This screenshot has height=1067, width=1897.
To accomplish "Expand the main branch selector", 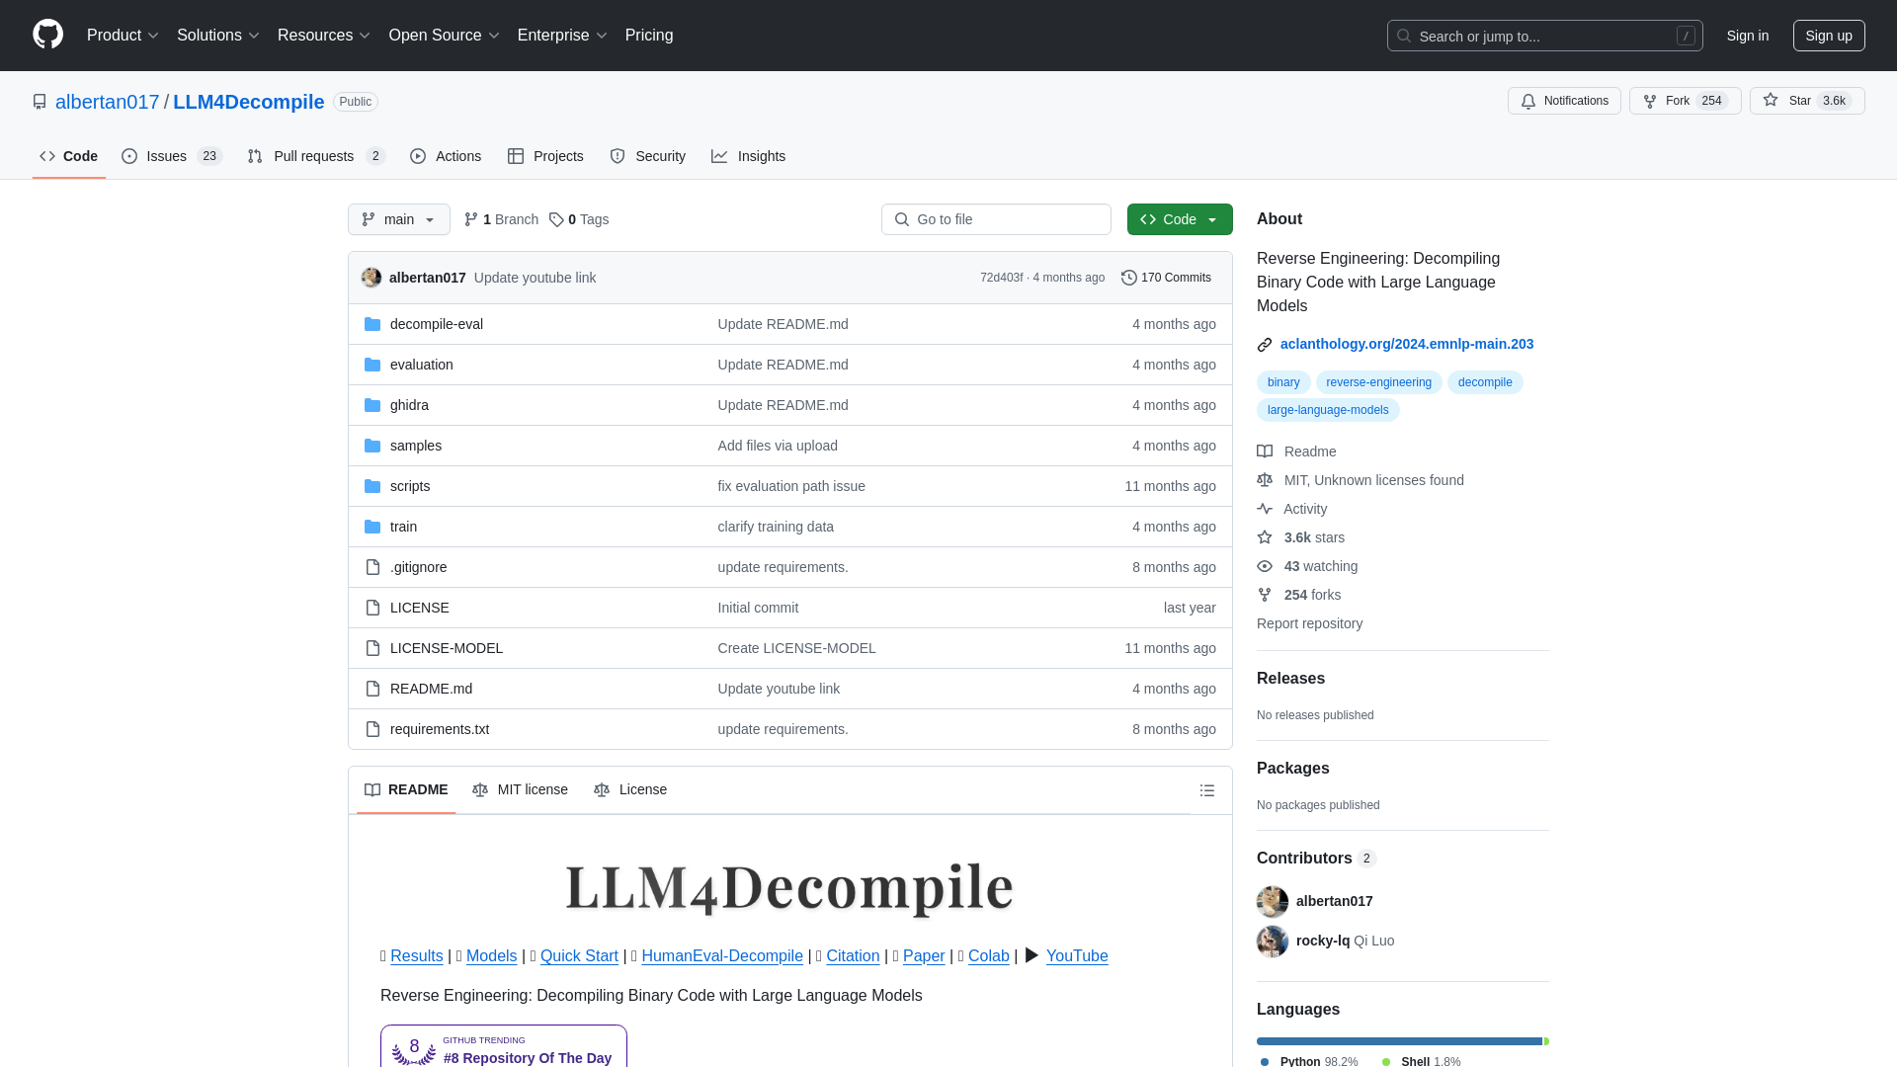I will point(399,219).
